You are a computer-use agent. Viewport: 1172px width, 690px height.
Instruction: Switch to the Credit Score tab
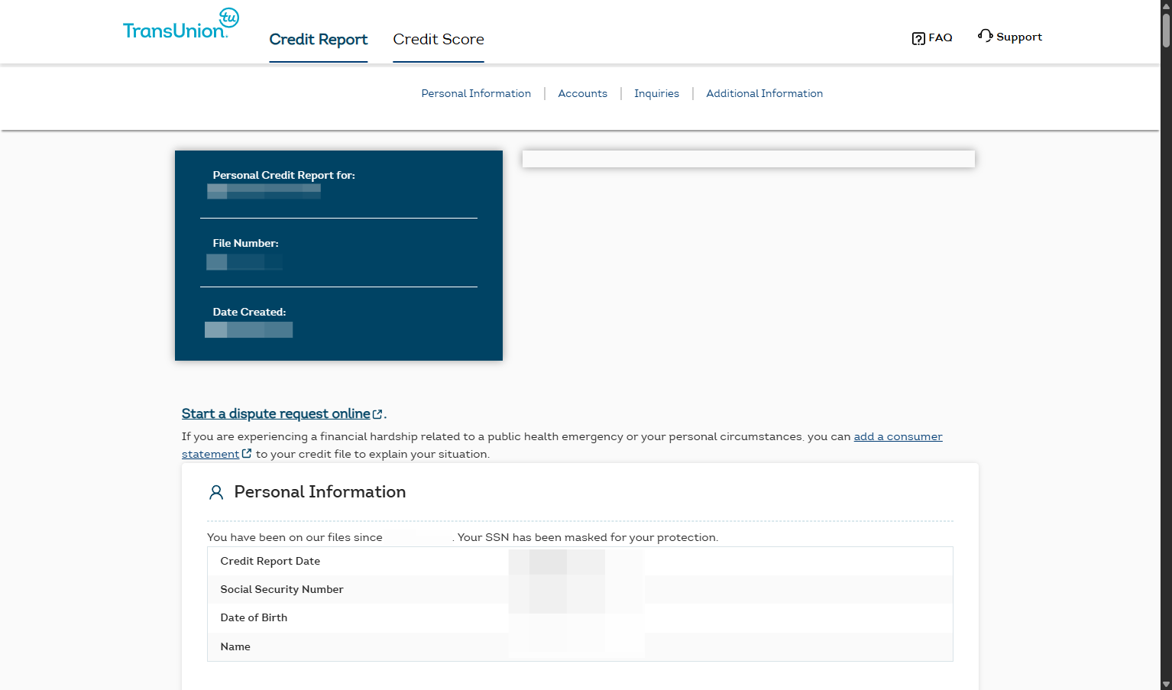pos(439,39)
